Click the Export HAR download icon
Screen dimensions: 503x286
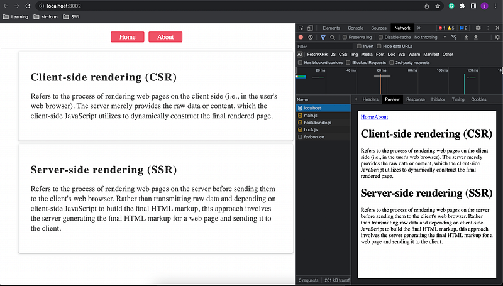476,37
